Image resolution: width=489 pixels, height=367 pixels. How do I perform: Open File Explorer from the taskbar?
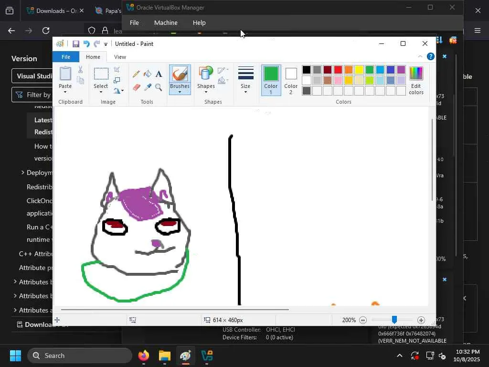pos(164,356)
